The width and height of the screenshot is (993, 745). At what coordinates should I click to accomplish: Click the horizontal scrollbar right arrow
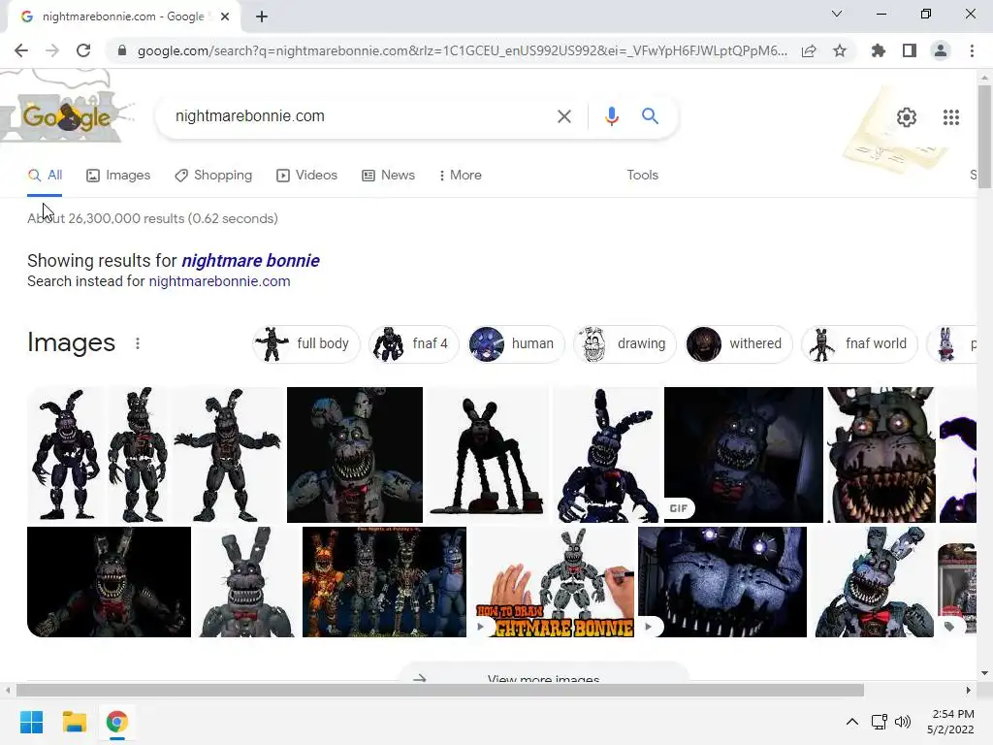969,690
